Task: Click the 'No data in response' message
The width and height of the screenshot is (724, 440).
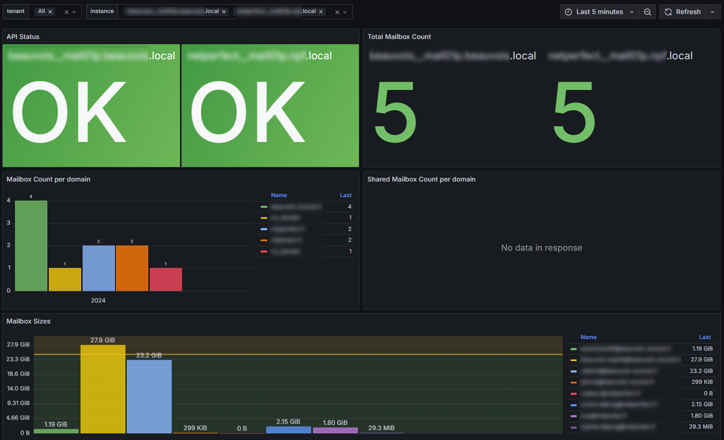Action: pyautogui.click(x=541, y=248)
